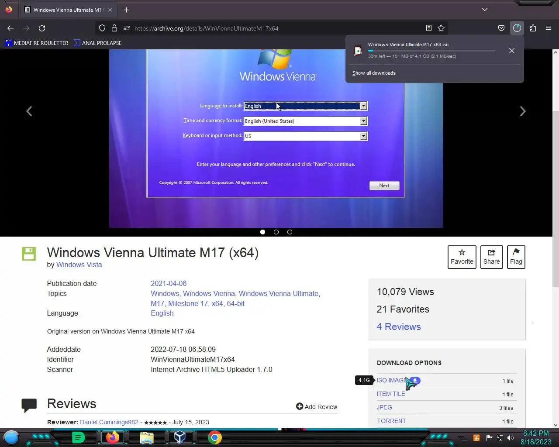The height and width of the screenshot is (447, 559).
Task: Click the site padlock security icon
Action: point(114,28)
